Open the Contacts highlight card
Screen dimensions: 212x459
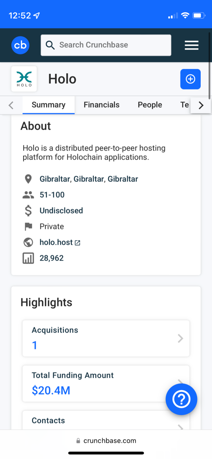tap(106, 420)
